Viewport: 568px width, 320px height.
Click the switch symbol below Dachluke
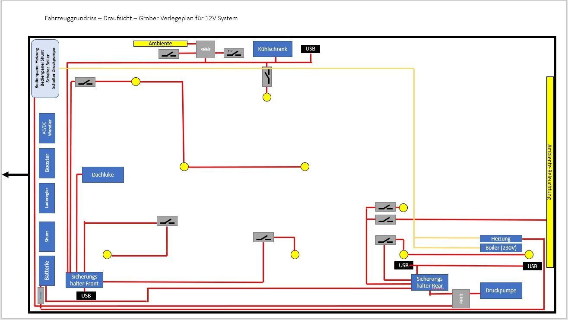[167, 221]
